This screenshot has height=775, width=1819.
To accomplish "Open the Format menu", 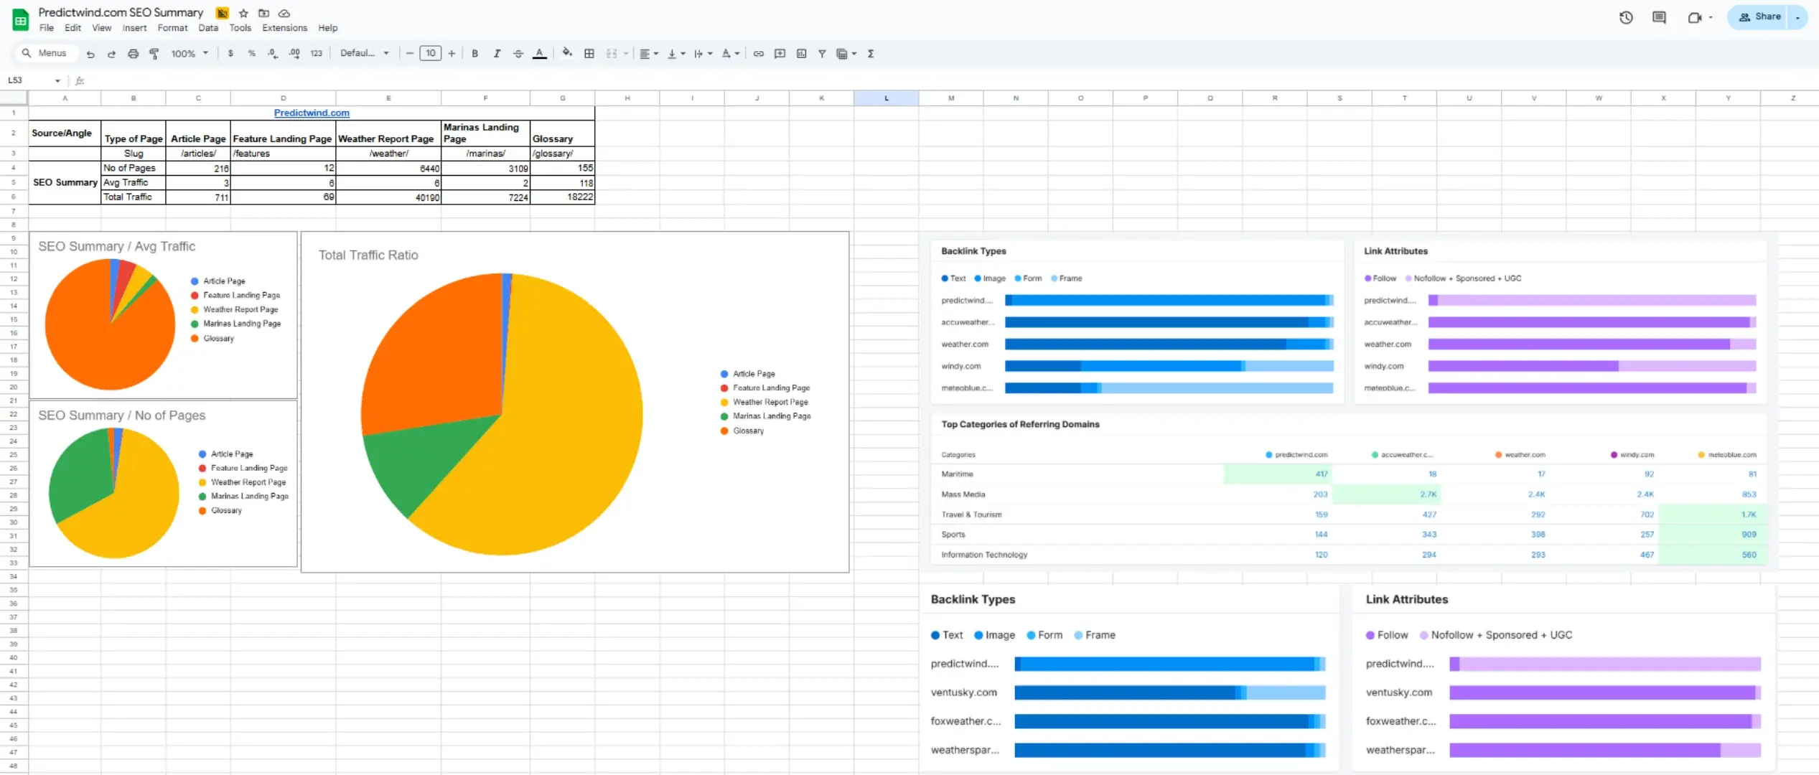I will coord(172,28).
